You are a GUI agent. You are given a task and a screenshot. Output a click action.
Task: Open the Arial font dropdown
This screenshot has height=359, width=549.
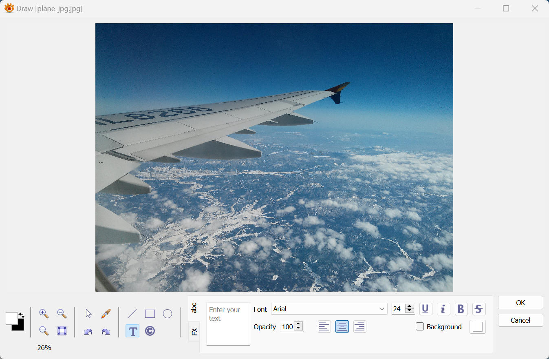329,309
